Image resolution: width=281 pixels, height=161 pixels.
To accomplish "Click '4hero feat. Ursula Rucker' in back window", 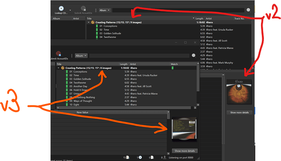I will [220, 30].
